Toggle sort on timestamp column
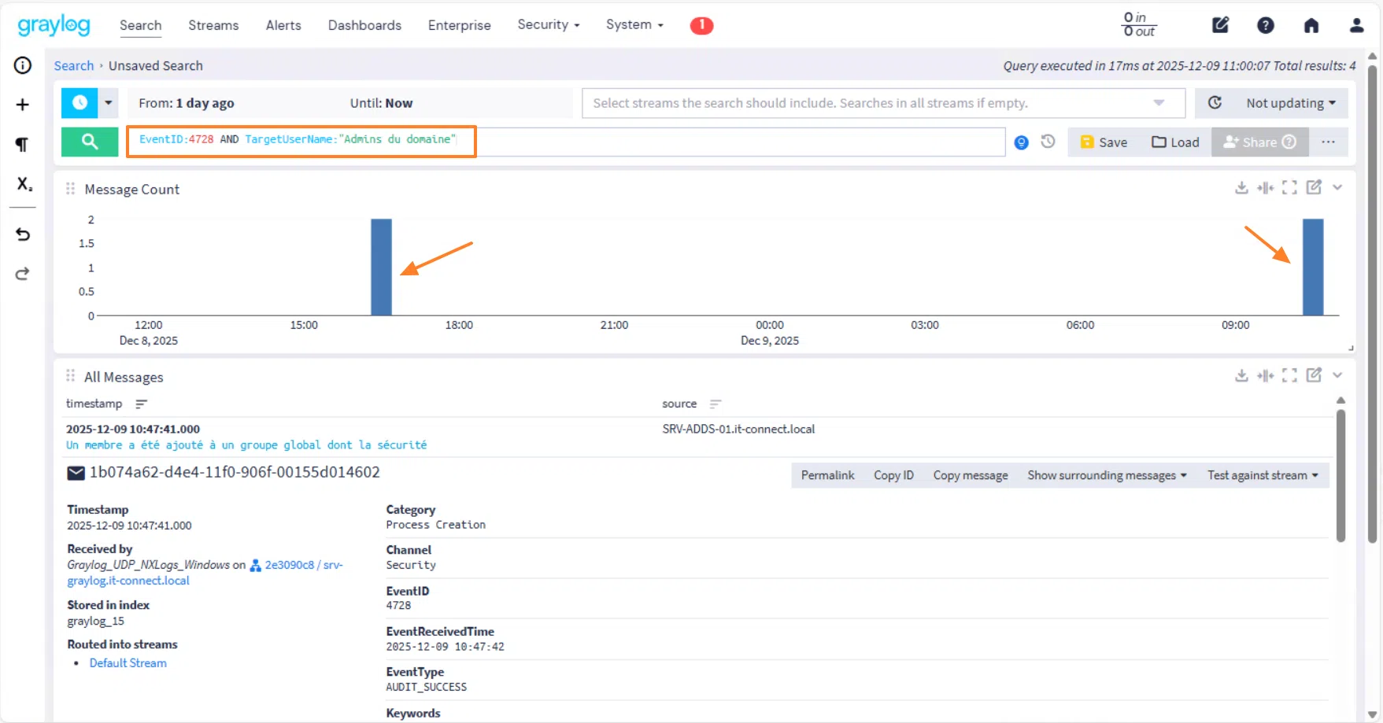This screenshot has height=723, width=1383. [142, 404]
